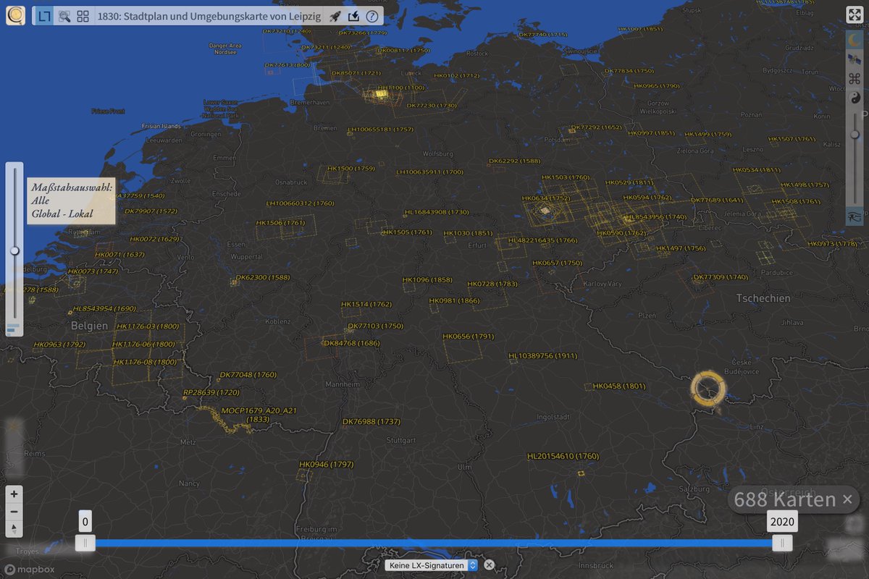
Task: Toggle fullscreen map view
Action: click(854, 16)
